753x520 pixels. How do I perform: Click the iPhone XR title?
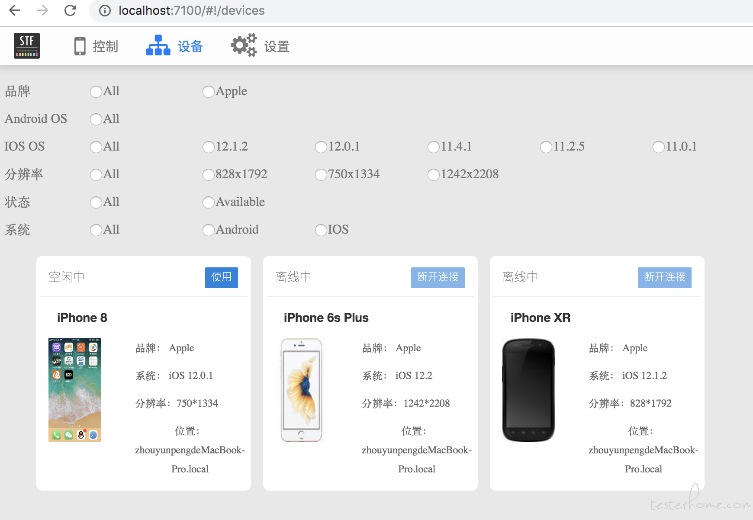coord(541,318)
